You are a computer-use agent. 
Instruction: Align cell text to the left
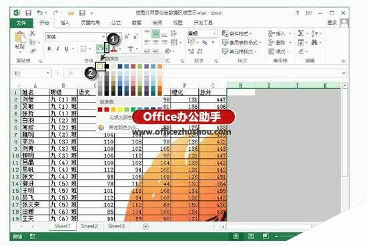(x=147, y=42)
